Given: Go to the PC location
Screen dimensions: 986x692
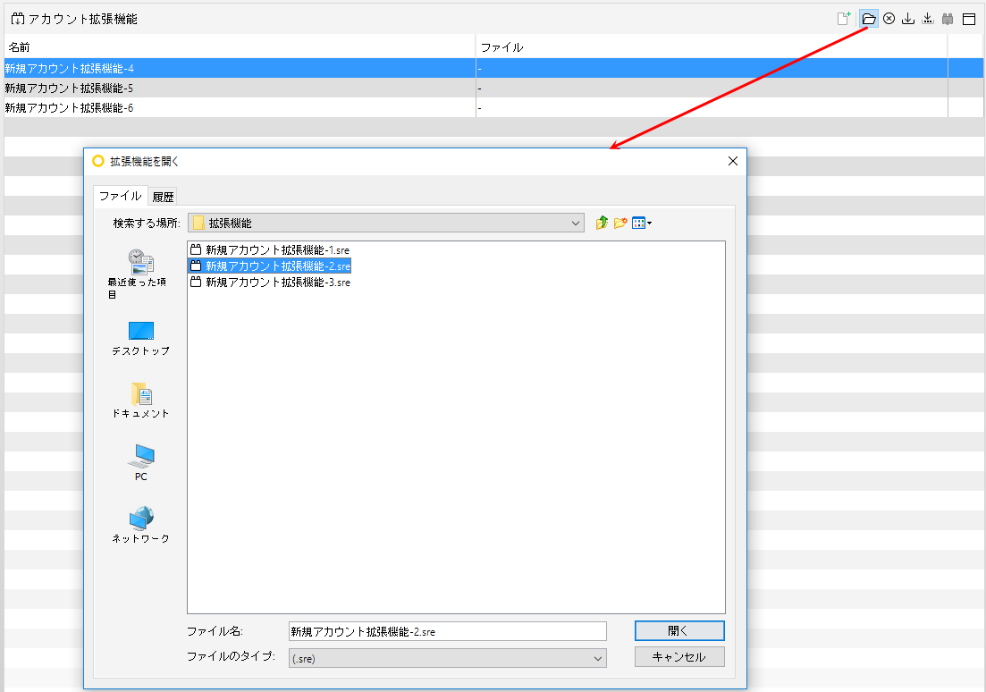Looking at the screenshot, I should point(141,462).
